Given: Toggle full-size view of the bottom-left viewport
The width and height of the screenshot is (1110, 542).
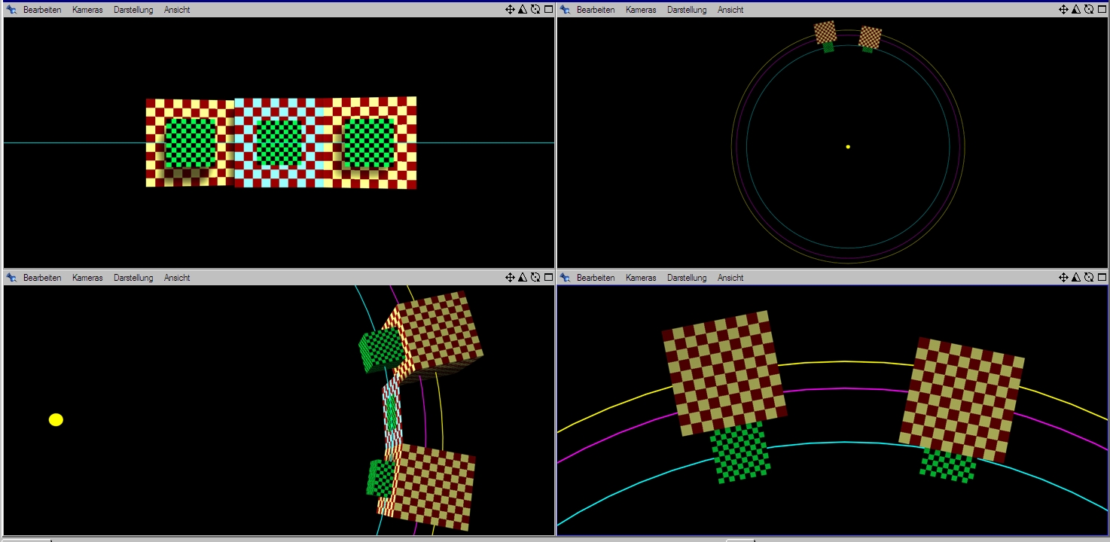Looking at the screenshot, I should click(x=548, y=278).
